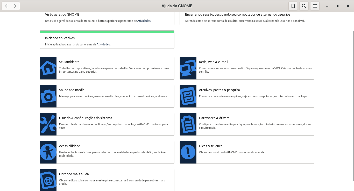Screen dimensions: 354x191
Task: Click the tools icon for Usuário & configurações
Action: tap(48, 124)
